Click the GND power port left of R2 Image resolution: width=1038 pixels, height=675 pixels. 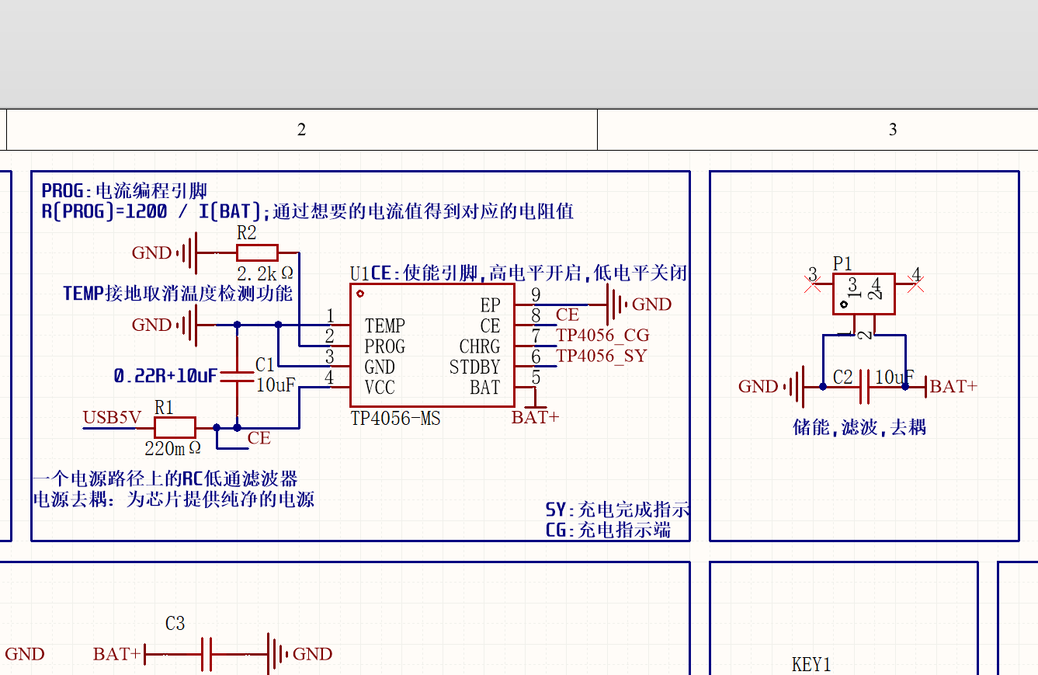coord(186,252)
